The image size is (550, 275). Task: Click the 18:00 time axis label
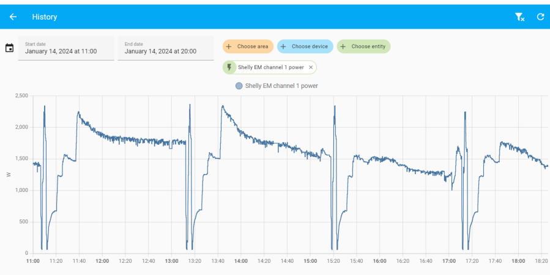(518, 261)
